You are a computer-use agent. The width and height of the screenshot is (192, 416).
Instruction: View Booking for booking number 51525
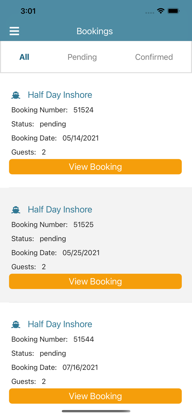click(x=95, y=281)
